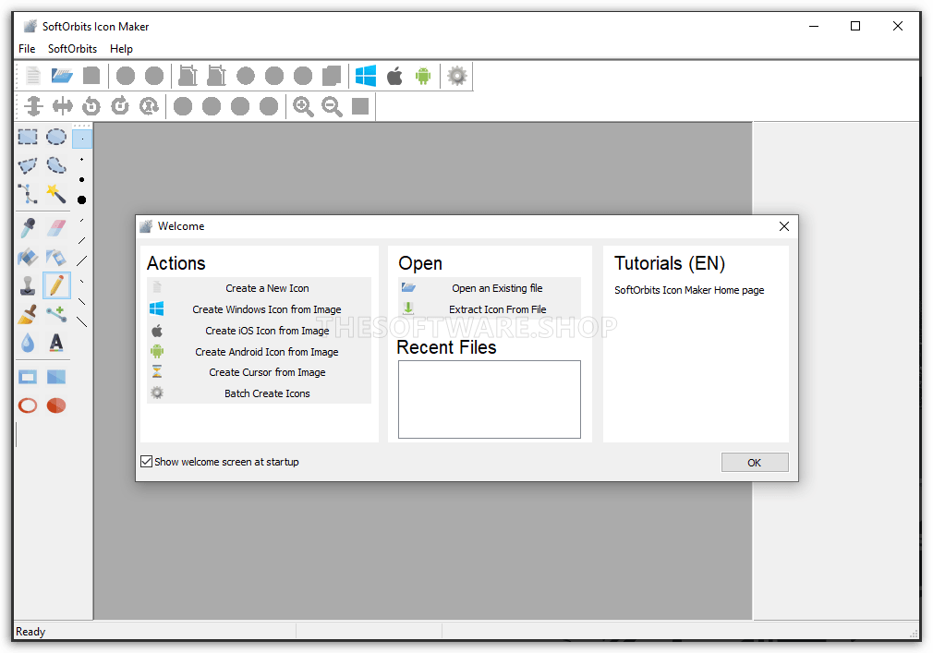Select the eraser tool

56,228
